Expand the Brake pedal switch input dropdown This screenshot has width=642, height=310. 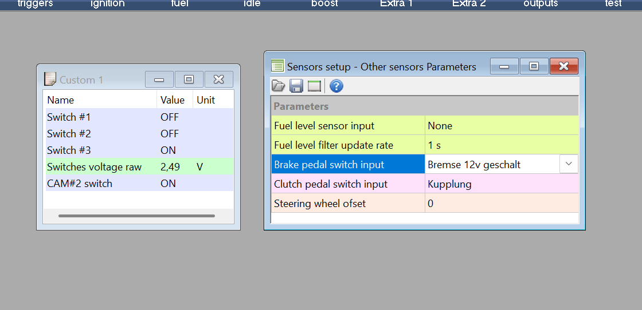point(569,164)
